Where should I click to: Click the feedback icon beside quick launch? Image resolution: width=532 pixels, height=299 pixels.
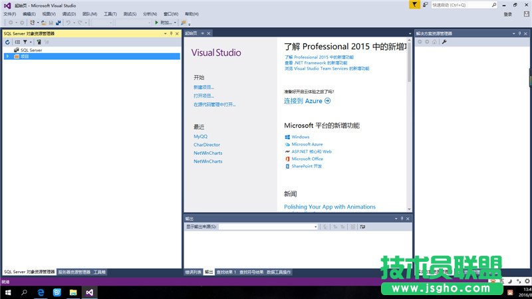[425, 5]
